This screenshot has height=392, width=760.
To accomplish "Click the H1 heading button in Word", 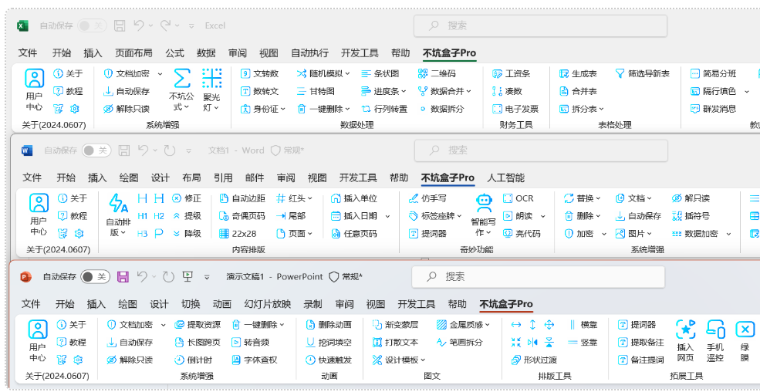I will (x=143, y=216).
